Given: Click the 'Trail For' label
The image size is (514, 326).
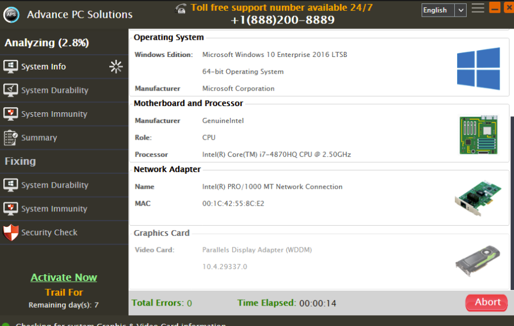Looking at the screenshot, I should point(64,292).
